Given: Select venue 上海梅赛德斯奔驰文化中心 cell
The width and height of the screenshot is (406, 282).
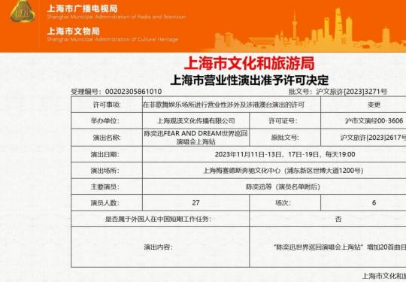Looking at the screenshot, I should click(x=274, y=171).
